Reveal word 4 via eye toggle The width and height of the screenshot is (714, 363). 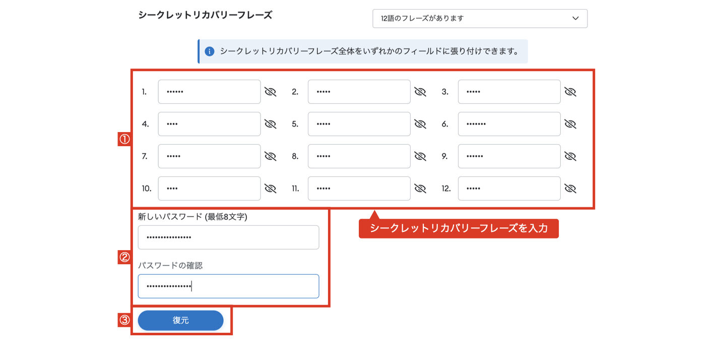pyautogui.click(x=271, y=124)
